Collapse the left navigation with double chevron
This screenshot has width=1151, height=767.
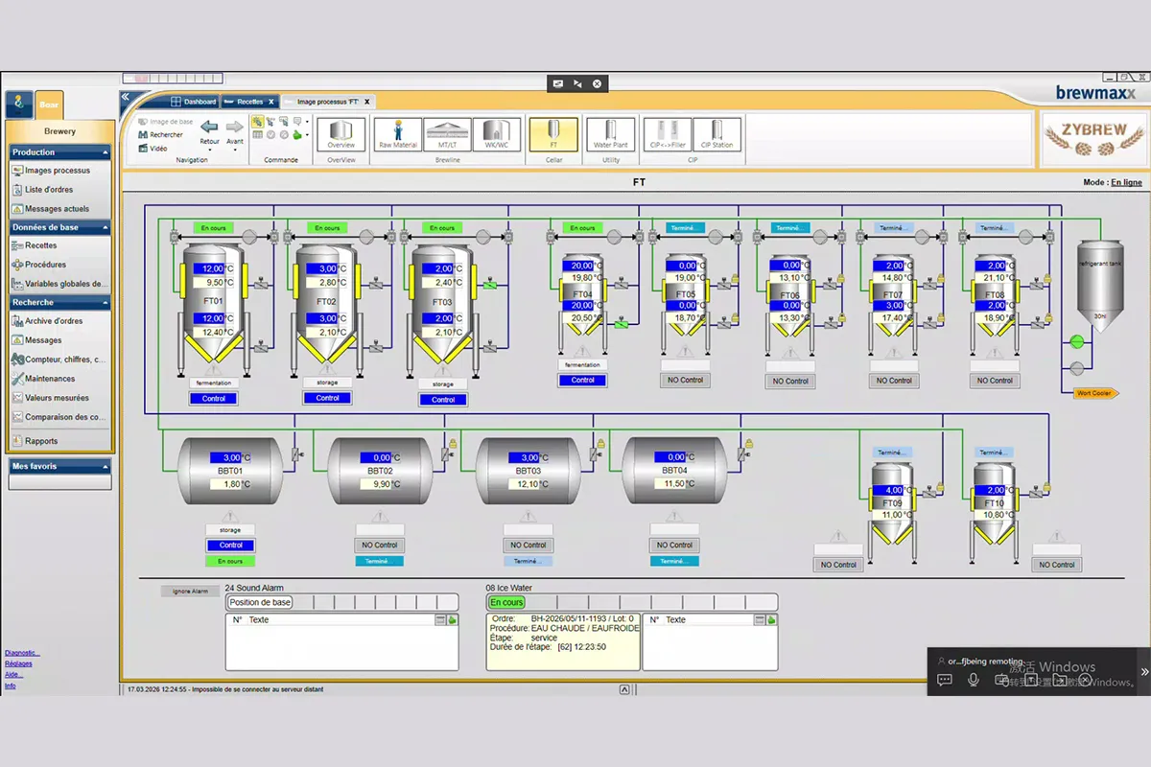[x=125, y=97]
